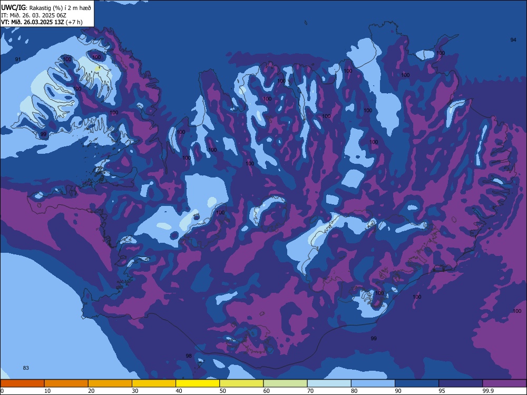Click the '90' legend tick label
The height and width of the screenshot is (395, 527).
pos(398,391)
